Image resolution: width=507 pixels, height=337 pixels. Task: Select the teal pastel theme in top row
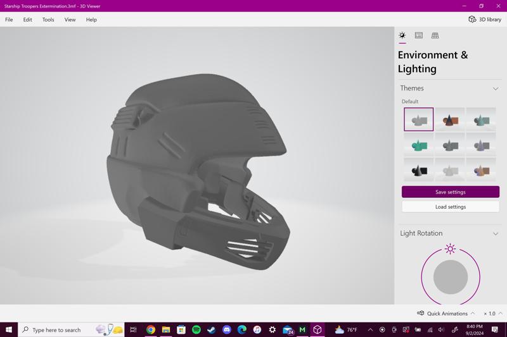(x=481, y=119)
